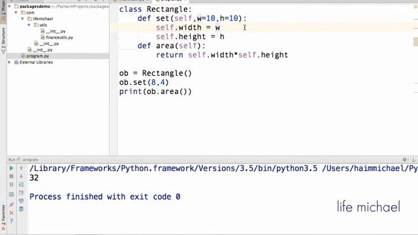The width and height of the screenshot is (418, 235).
Task: Click the console output value 32
Action: pos(34,178)
